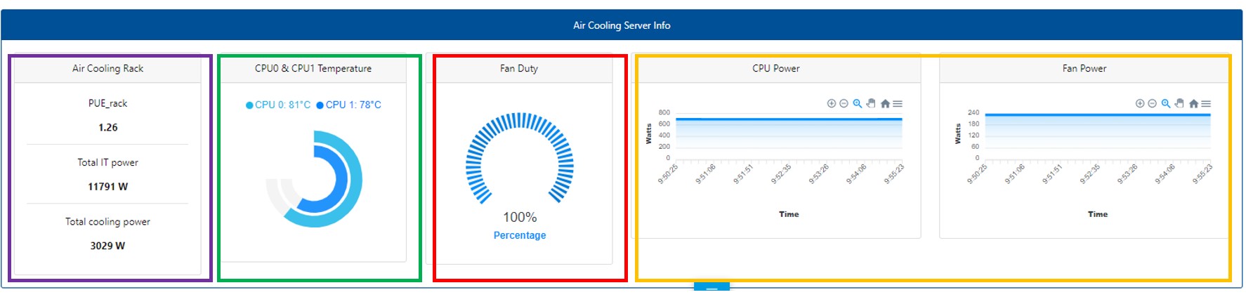This screenshot has width=1246, height=297.
Task: Click the 9:55:23 time label on CPU Power chart
Action: [893, 174]
